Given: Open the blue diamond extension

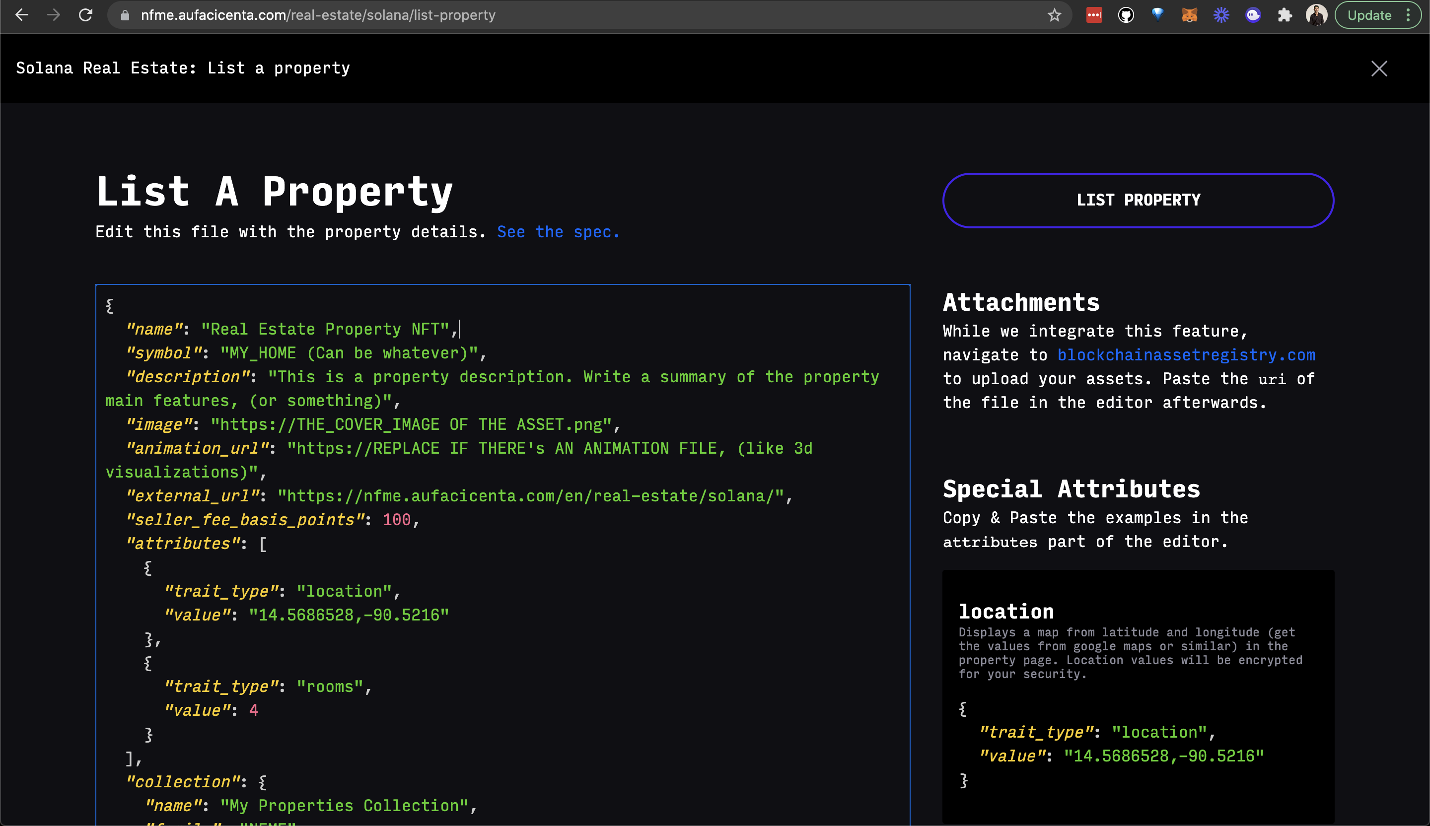Looking at the screenshot, I should click(x=1157, y=15).
